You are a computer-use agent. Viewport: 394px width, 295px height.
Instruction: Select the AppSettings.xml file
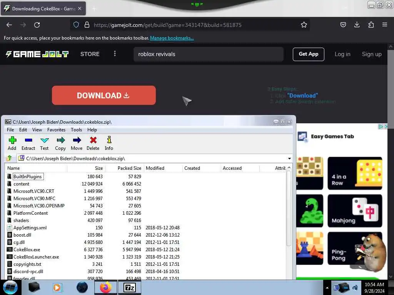pyautogui.click(x=30, y=227)
